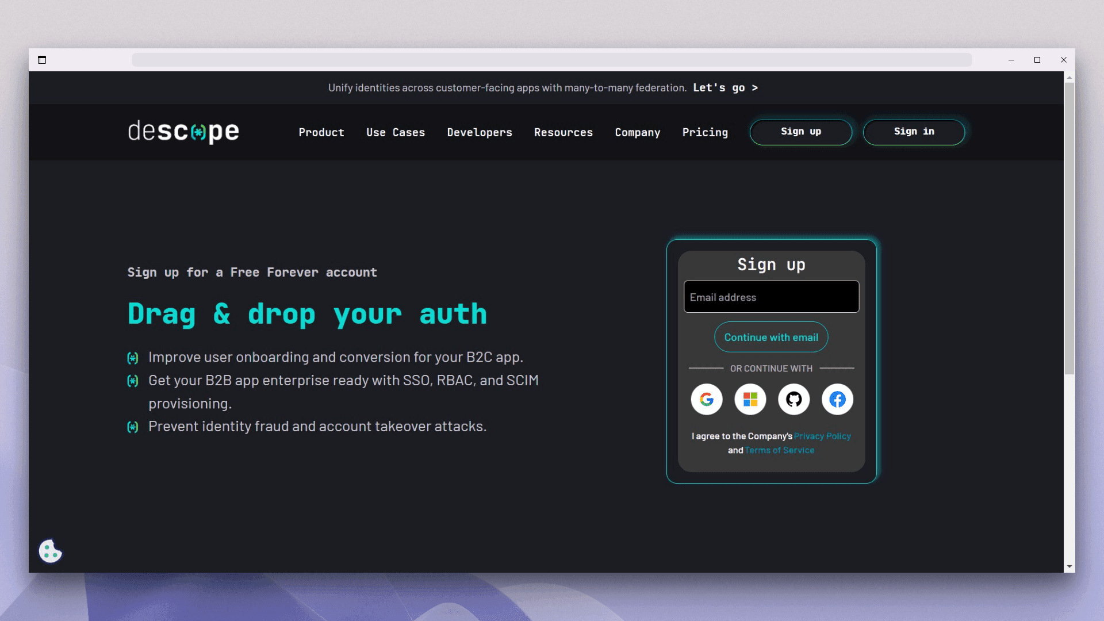The image size is (1104, 621).
Task: Follow the Let's go federation banner link
Action: (x=724, y=87)
